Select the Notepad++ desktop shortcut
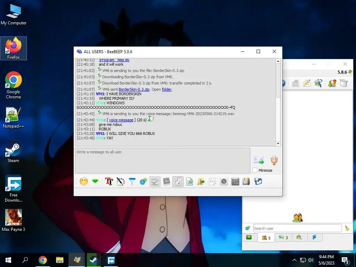 click(x=14, y=118)
